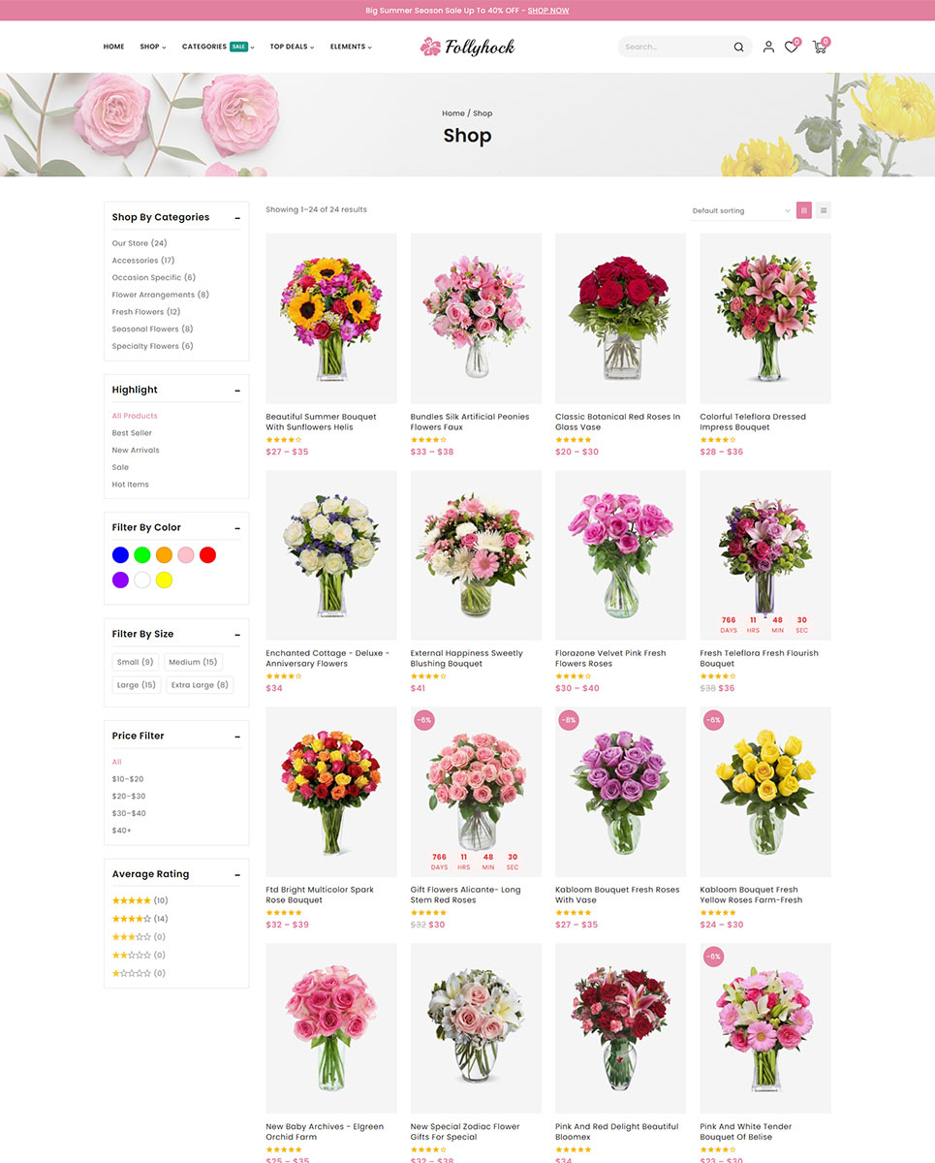Image resolution: width=935 pixels, height=1163 pixels.
Task: Open the wishlist heart icon
Action: (x=791, y=47)
